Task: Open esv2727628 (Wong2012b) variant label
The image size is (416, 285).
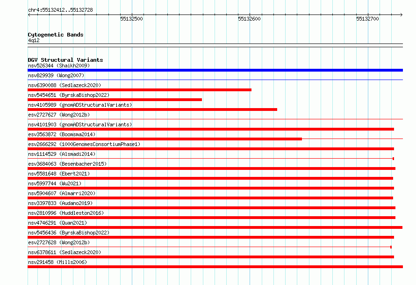Action: [59, 242]
